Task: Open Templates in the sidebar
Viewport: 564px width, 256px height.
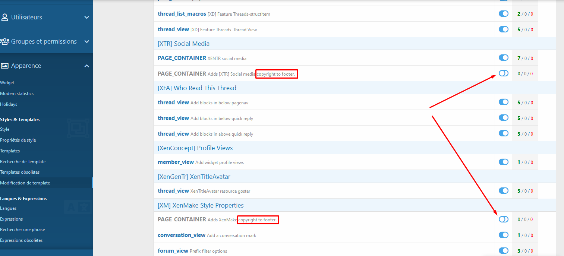Action: pos(10,151)
